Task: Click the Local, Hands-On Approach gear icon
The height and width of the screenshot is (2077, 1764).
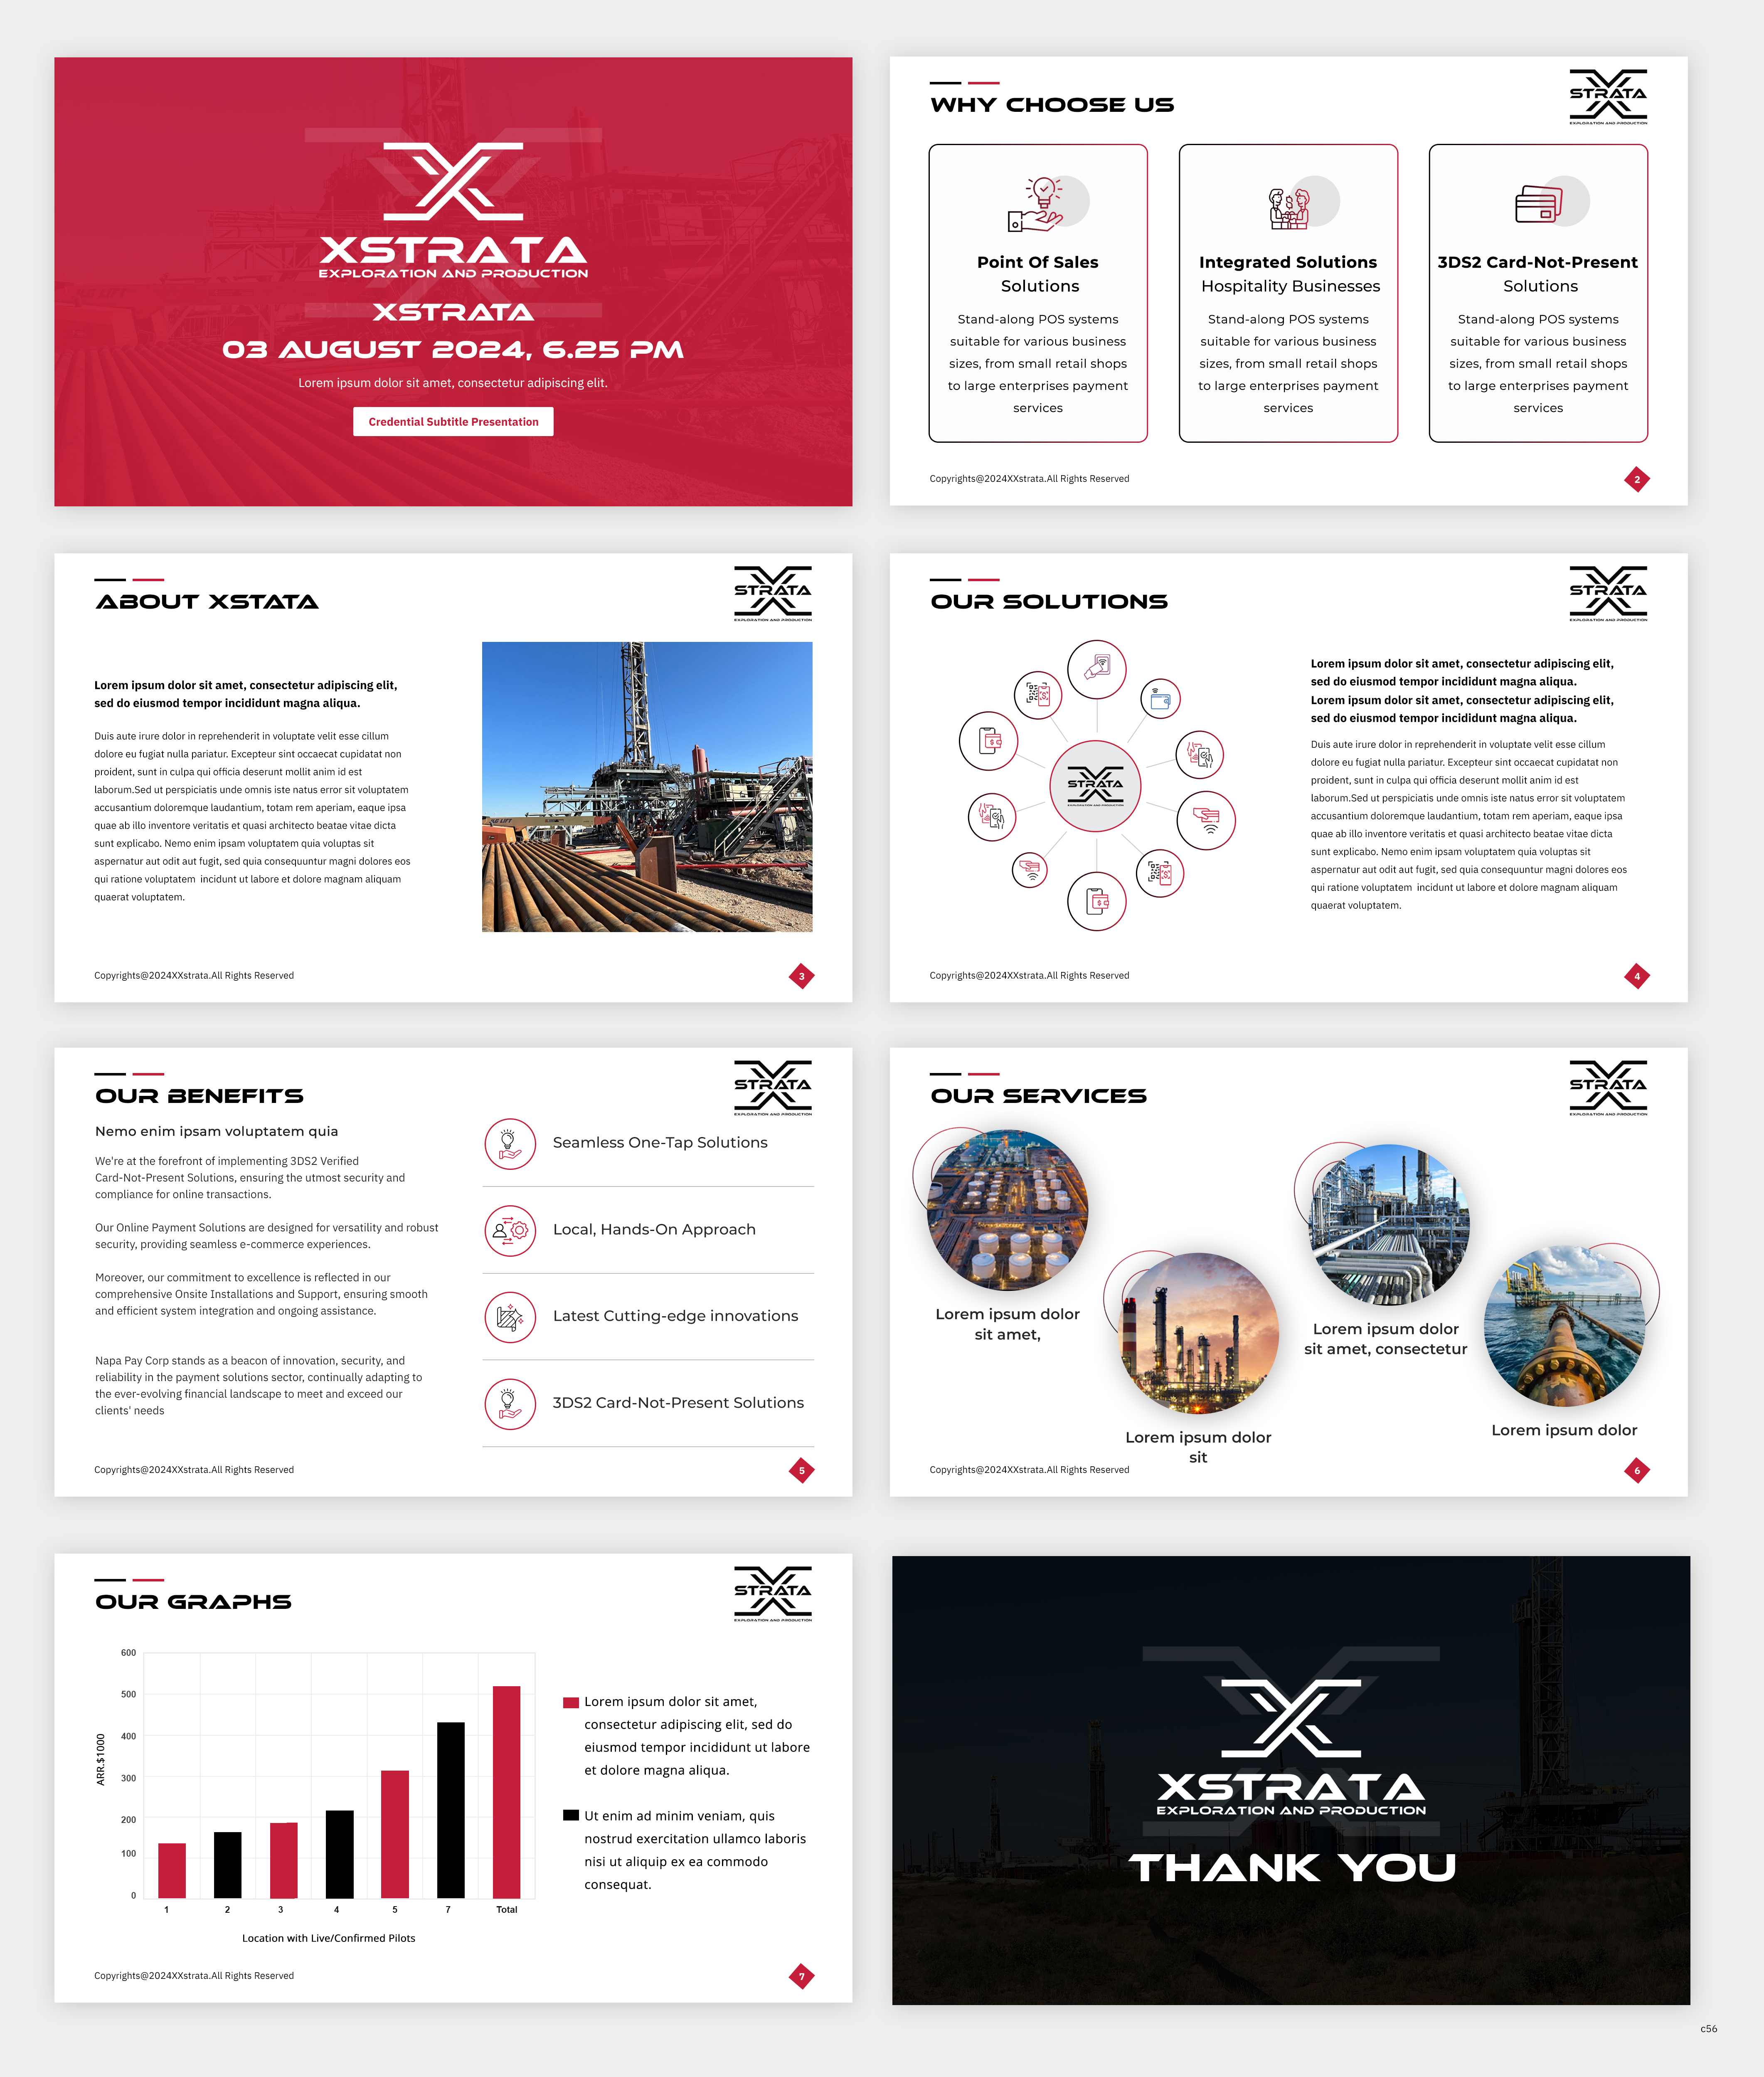Action: point(510,1230)
